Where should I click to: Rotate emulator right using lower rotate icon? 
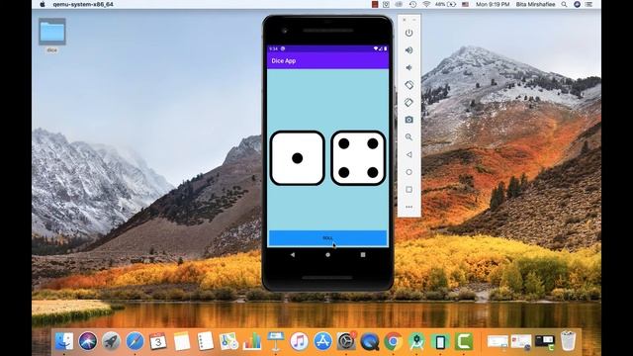point(408,102)
